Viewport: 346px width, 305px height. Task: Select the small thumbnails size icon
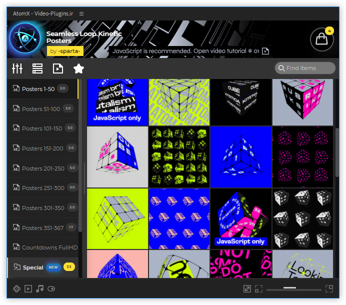258,288
